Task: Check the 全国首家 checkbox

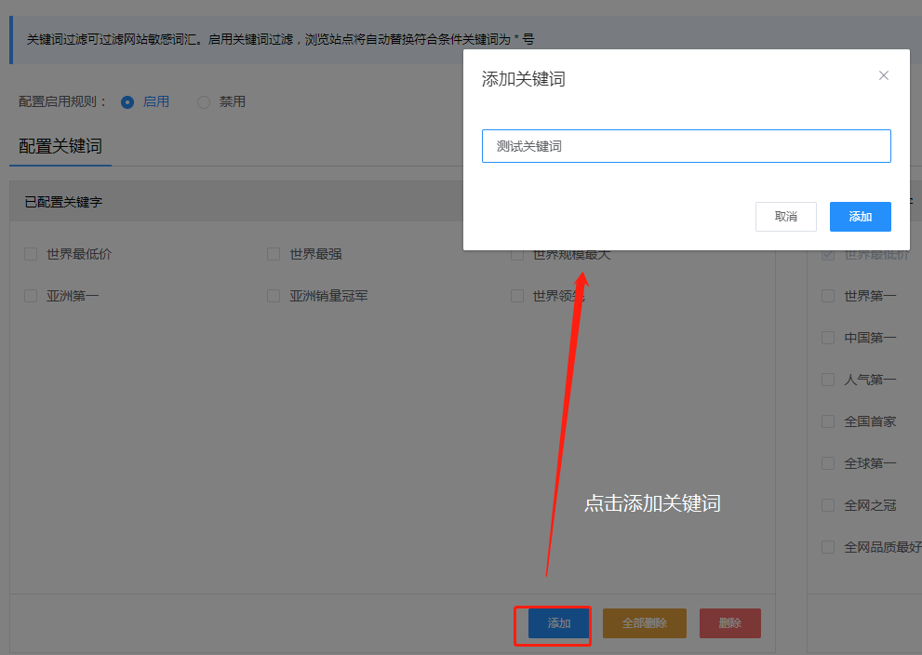Action: point(828,421)
